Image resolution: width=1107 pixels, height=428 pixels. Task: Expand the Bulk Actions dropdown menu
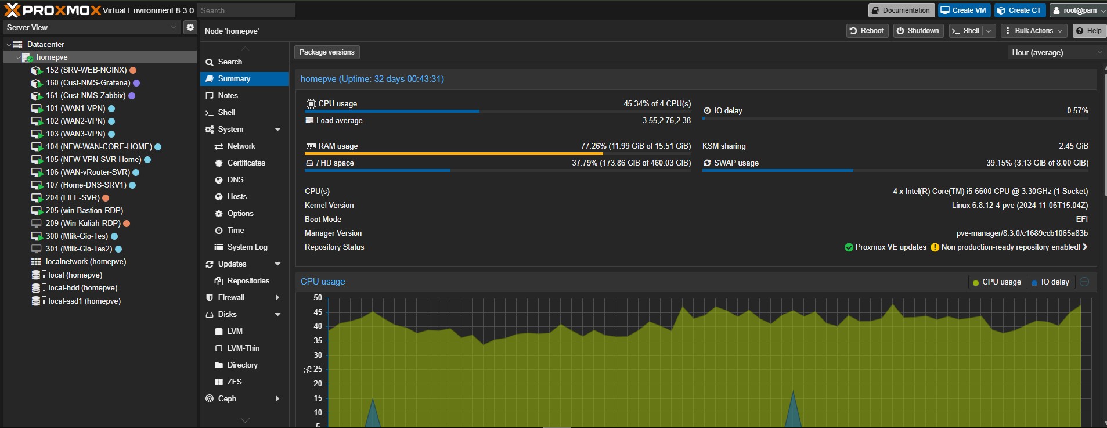pyautogui.click(x=1034, y=31)
